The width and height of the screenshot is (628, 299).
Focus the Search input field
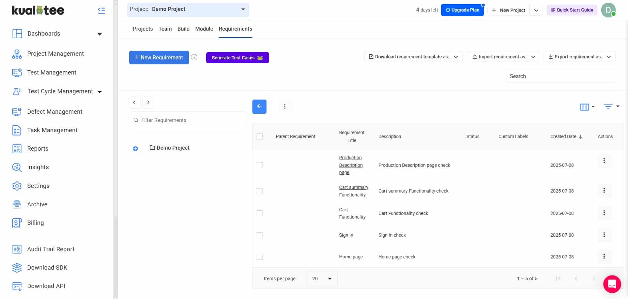pos(561,76)
